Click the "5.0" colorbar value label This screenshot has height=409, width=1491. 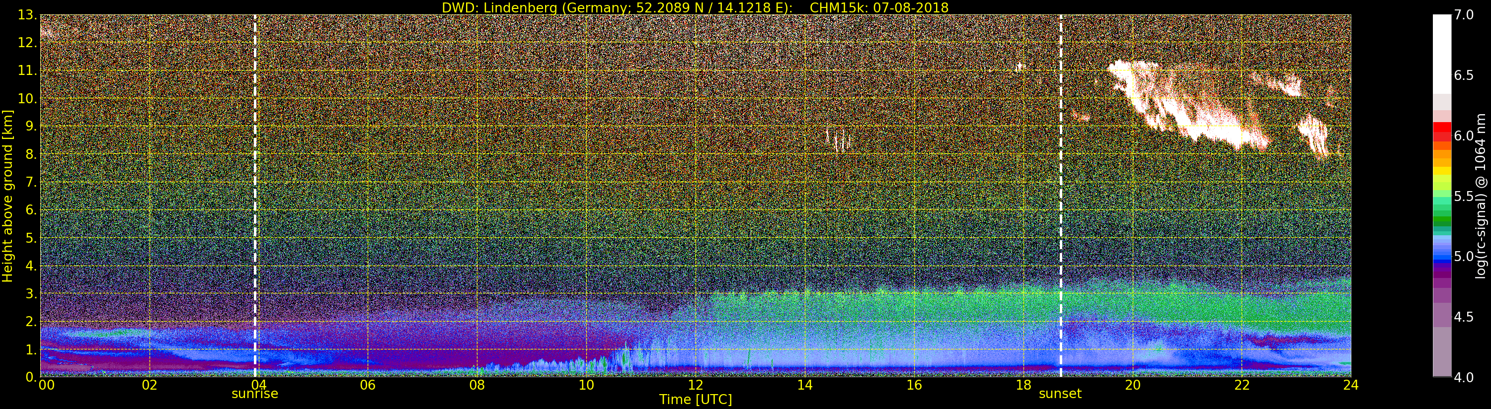[x=1464, y=256]
